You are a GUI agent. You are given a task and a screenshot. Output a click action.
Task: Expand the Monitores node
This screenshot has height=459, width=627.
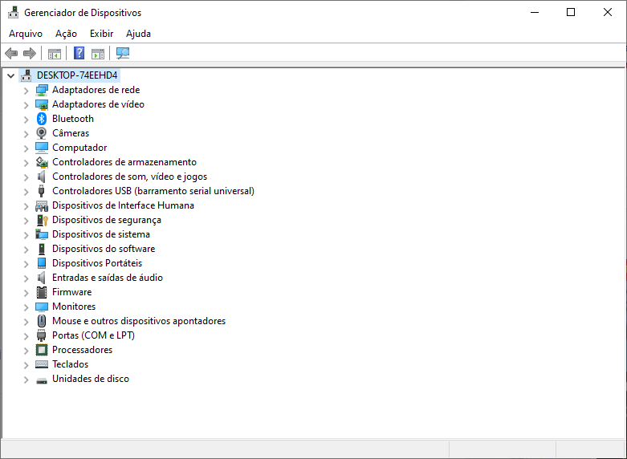pos(26,307)
